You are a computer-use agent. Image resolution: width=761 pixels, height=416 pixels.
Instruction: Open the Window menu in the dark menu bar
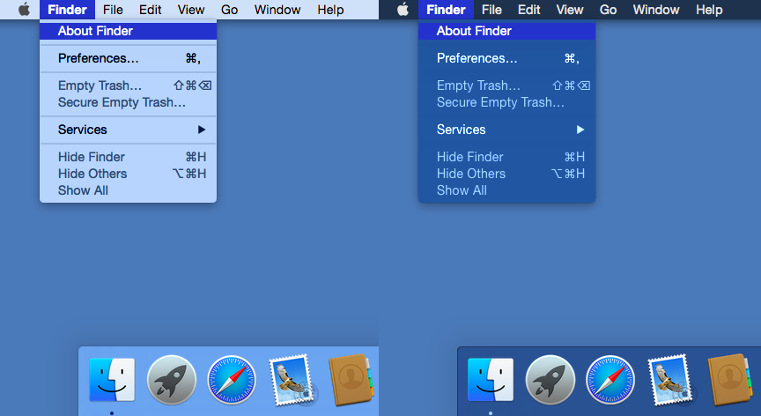pos(655,10)
